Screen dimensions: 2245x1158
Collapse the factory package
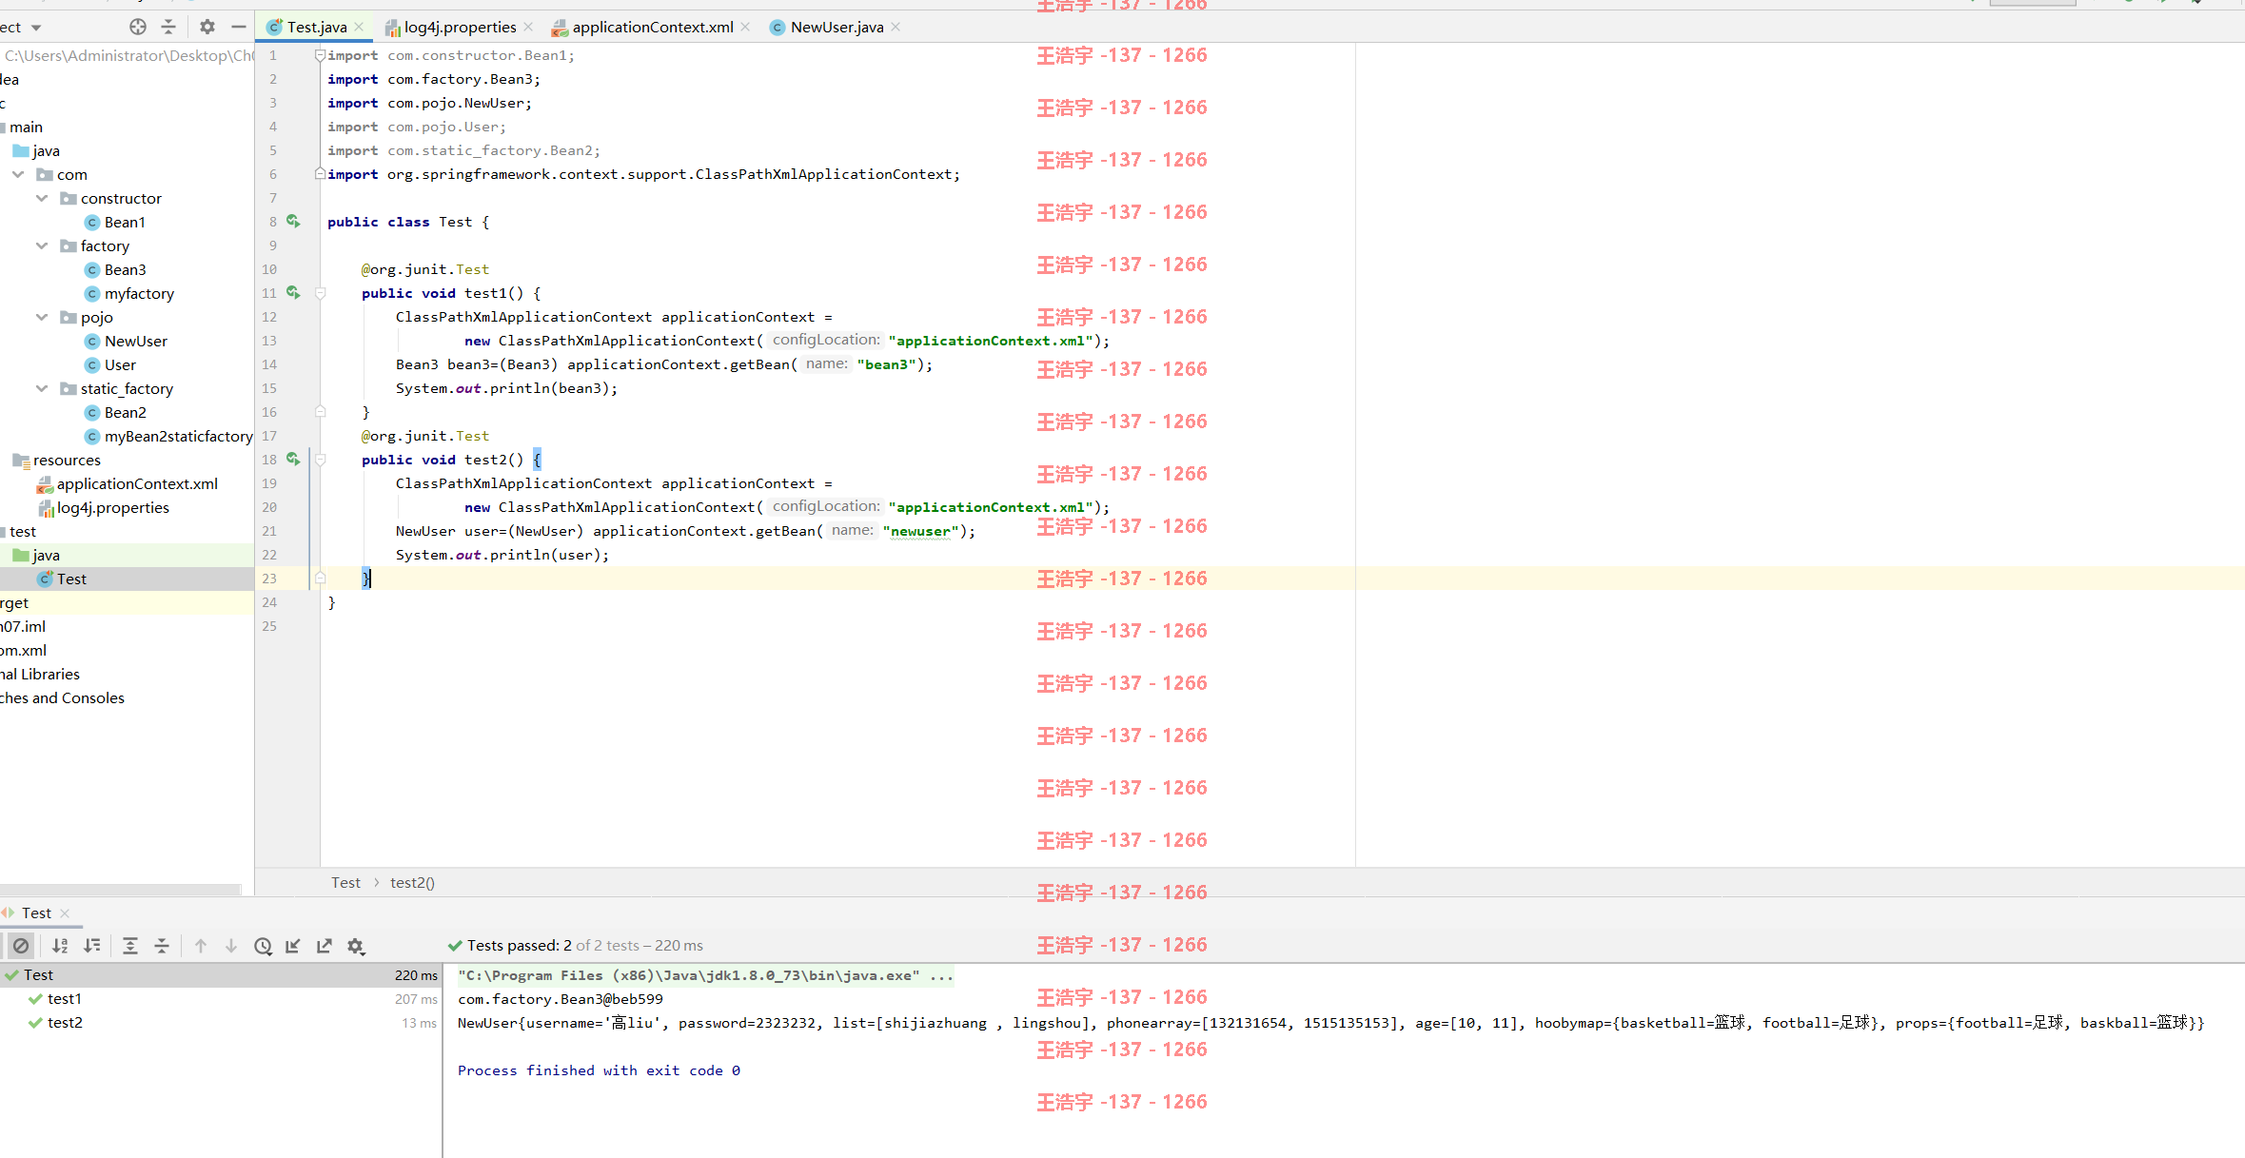coord(42,245)
